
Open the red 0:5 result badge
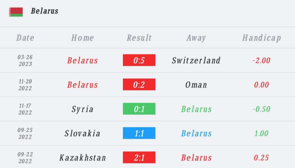[139, 60]
